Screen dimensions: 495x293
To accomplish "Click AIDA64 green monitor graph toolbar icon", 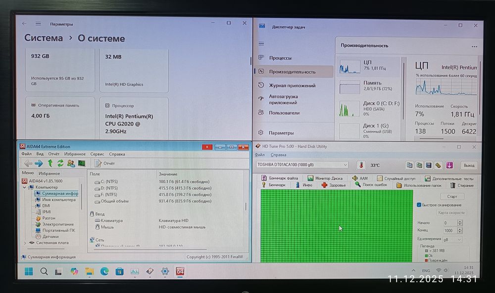I will (82, 163).
